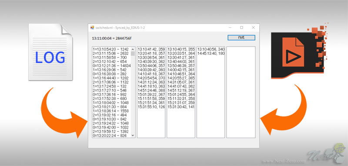Select entry 14:10:41:18, 367
Screen dimensions: 348x166
(151, 74)
